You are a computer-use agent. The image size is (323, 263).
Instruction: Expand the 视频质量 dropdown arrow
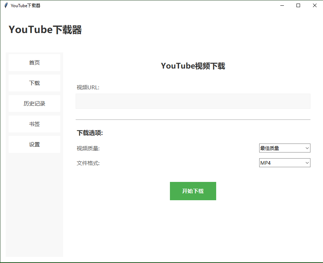coord(307,148)
